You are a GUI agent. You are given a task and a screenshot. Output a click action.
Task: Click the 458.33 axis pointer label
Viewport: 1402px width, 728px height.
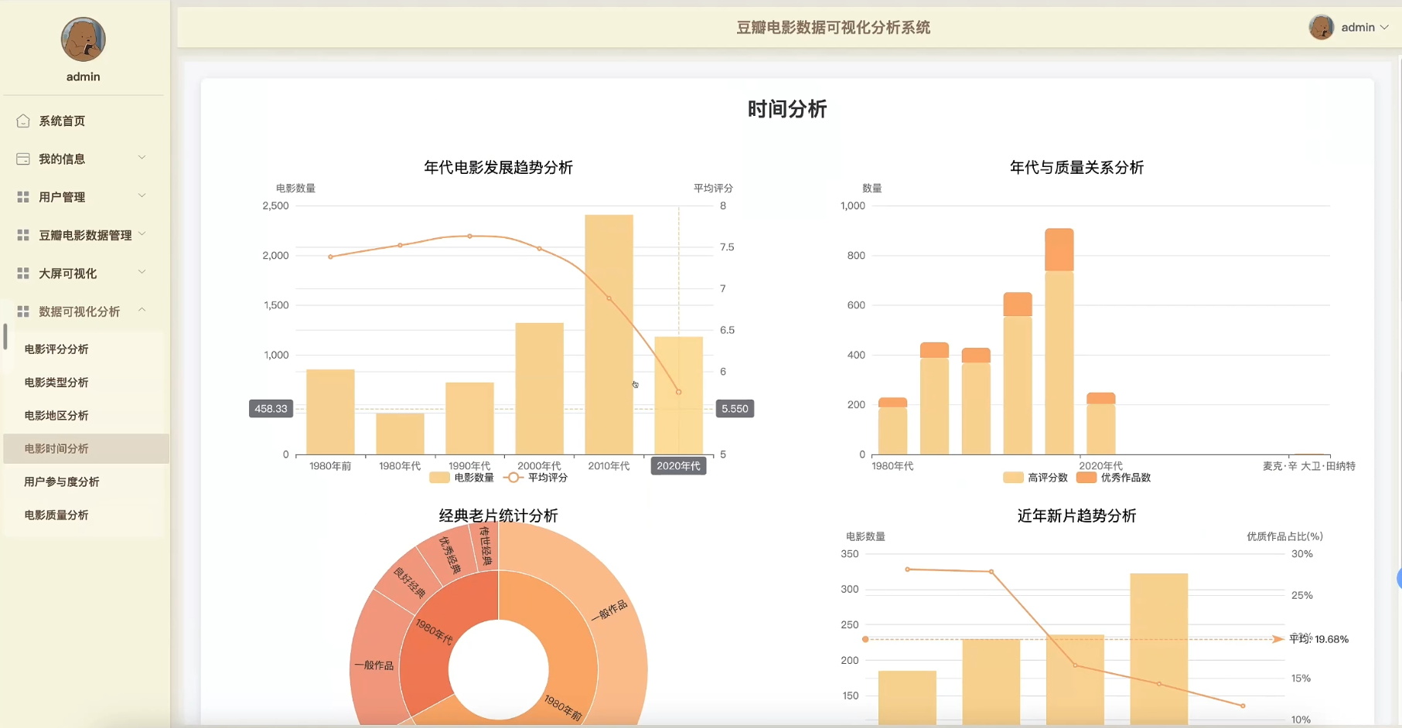click(x=271, y=409)
